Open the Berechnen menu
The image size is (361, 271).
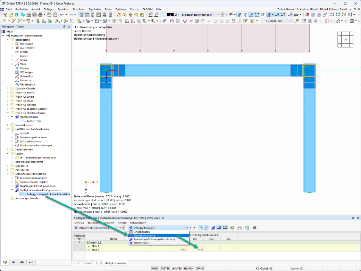click(x=79, y=9)
